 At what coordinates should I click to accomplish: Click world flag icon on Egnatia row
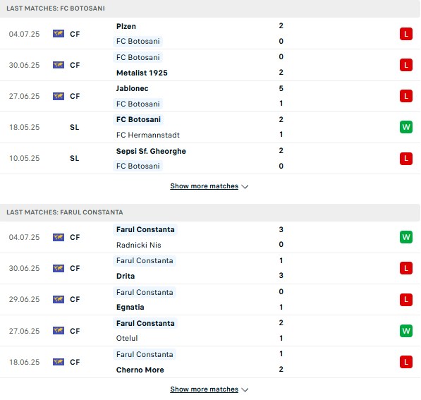(59, 299)
